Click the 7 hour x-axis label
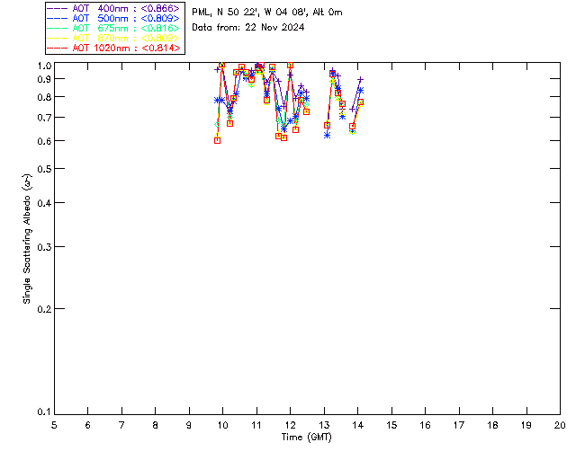 121,425
